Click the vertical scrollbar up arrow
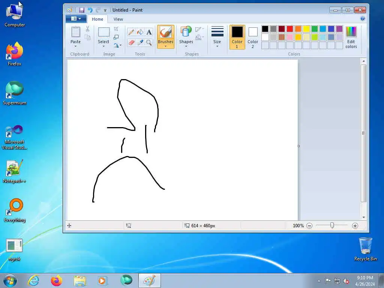Screen dimensions: 384x288 [x=364, y=61]
